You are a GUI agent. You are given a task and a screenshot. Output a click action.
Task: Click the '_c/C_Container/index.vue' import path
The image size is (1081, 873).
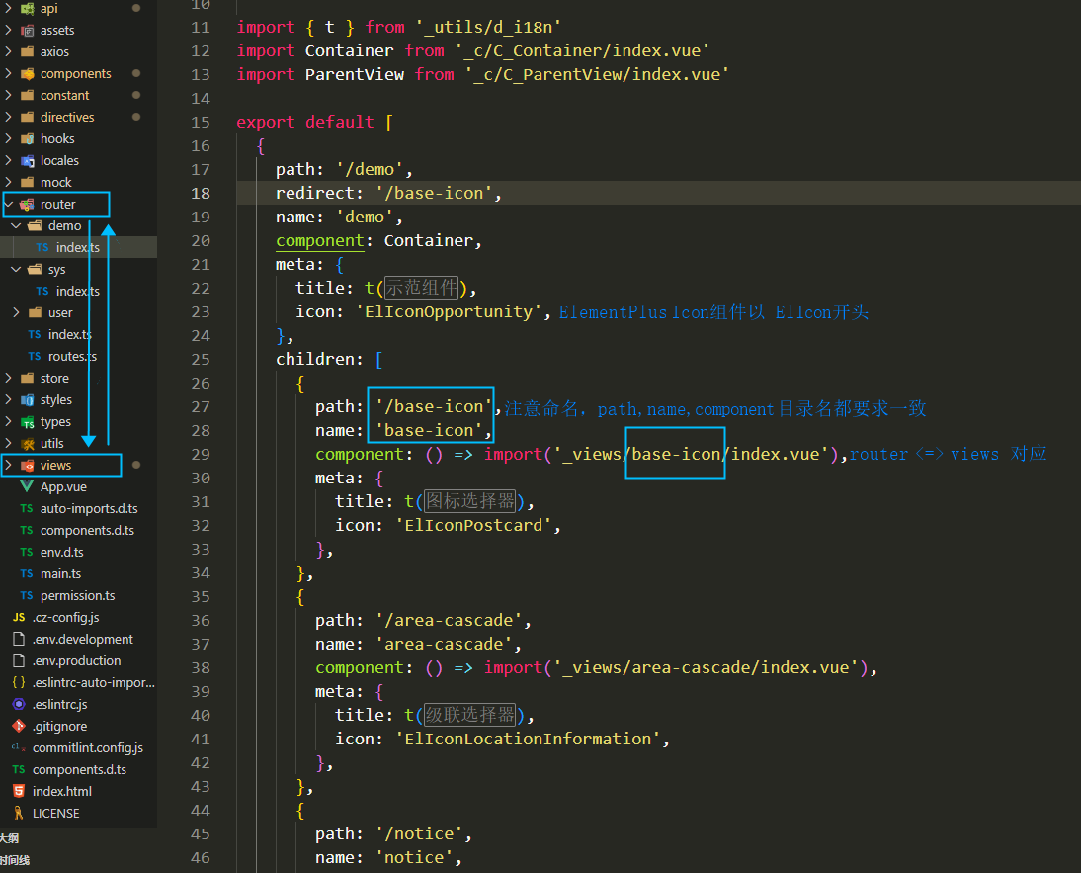click(583, 51)
